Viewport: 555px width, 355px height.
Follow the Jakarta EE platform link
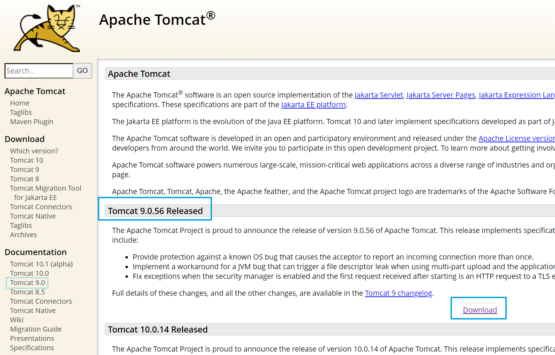tap(313, 104)
